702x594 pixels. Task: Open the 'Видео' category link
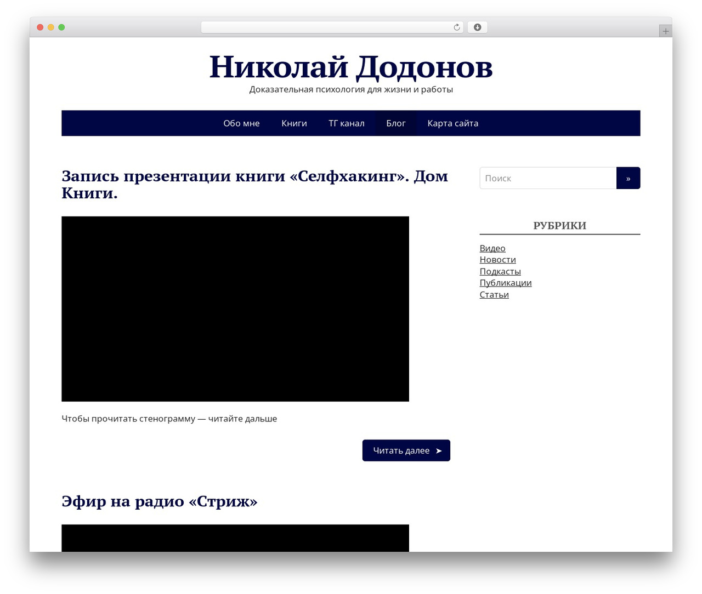492,248
